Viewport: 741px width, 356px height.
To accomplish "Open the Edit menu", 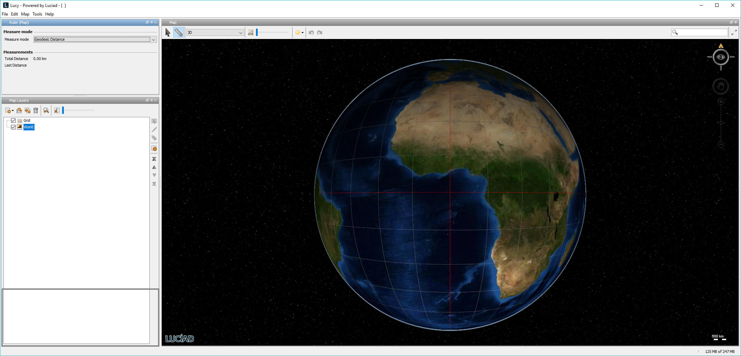I will (x=14, y=14).
